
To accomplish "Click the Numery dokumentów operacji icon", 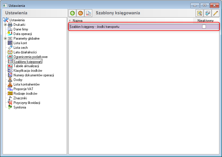I will [10, 75].
